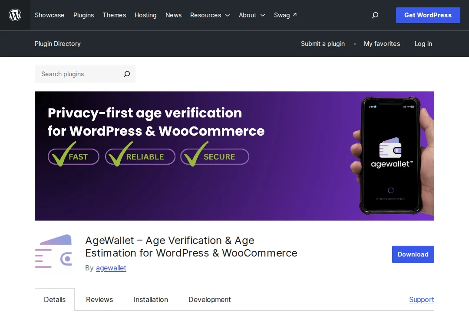Open the agewallet author link
The width and height of the screenshot is (469, 312).
[x=111, y=268]
